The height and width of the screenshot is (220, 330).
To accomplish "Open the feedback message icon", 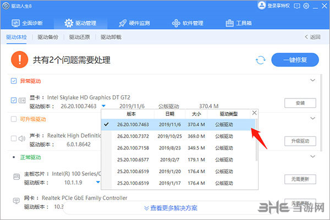I will [297, 6].
